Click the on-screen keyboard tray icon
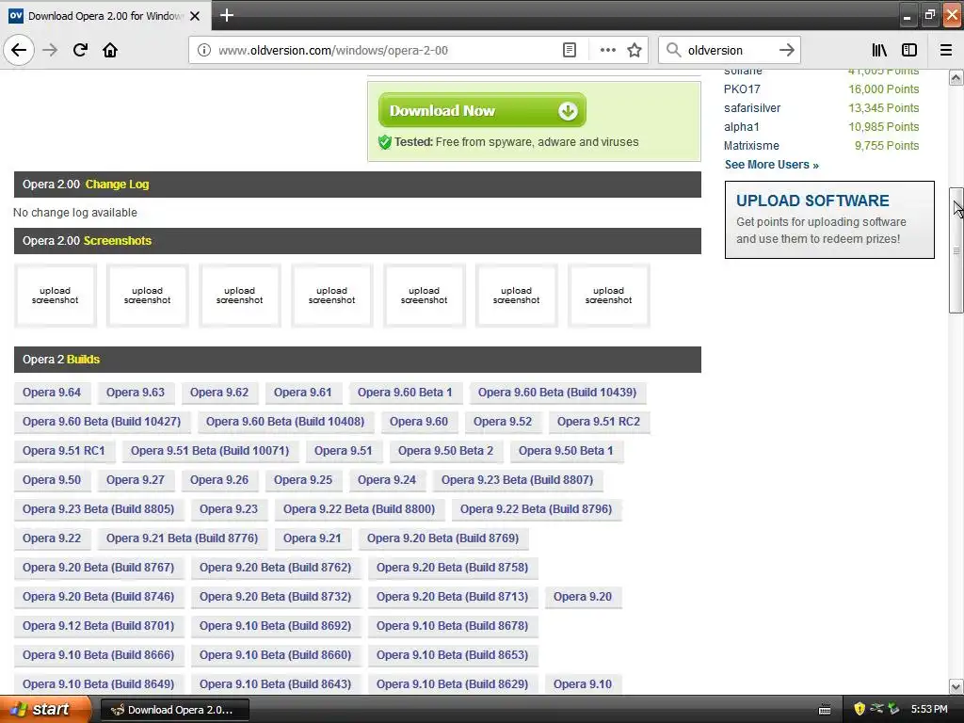The image size is (964, 723). [x=825, y=710]
